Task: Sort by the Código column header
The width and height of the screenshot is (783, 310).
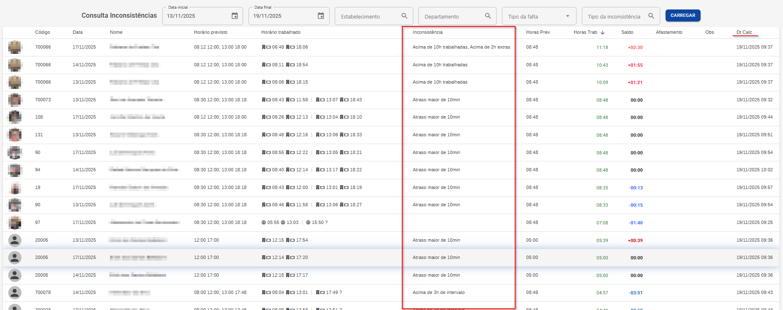Action: pyautogui.click(x=42, y=32)
